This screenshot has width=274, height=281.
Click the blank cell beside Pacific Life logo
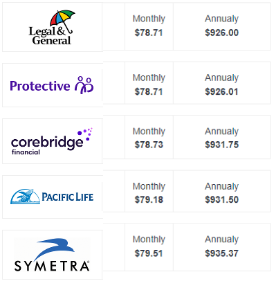coord(114,191)
